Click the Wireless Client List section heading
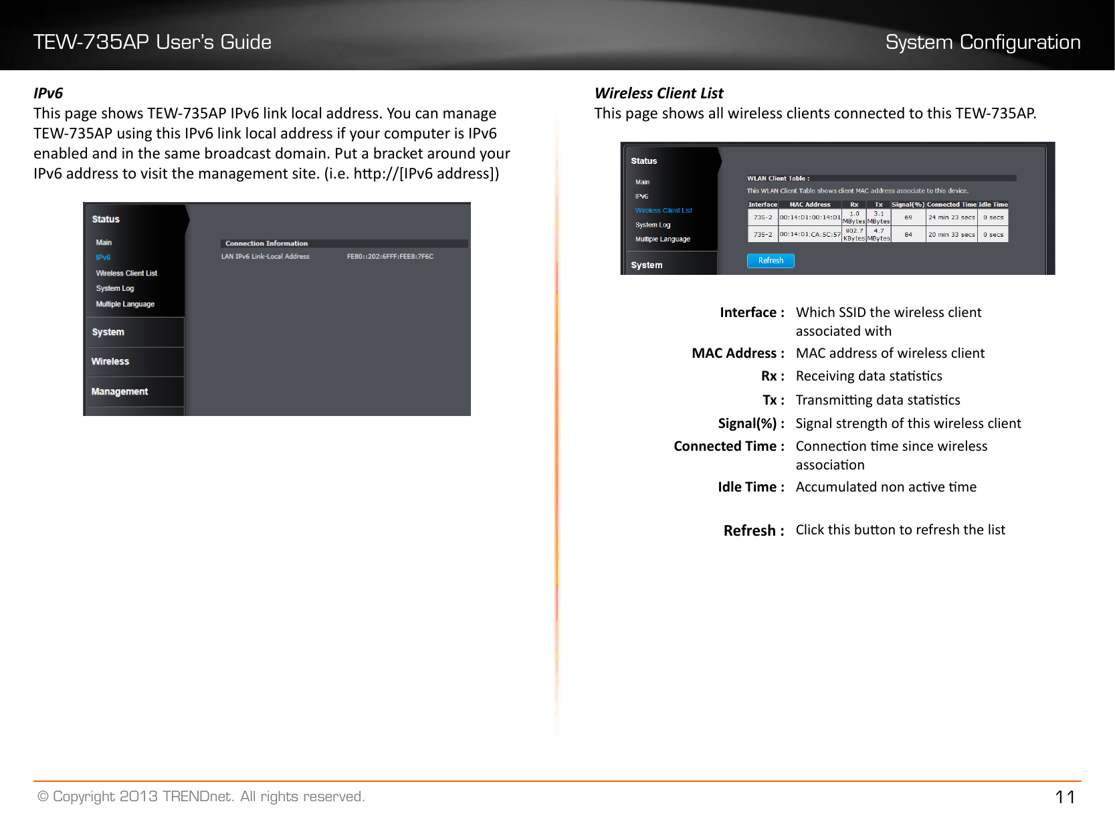Image resolution: width=1115 pixels, height=836 pixels. coord(659,93)
